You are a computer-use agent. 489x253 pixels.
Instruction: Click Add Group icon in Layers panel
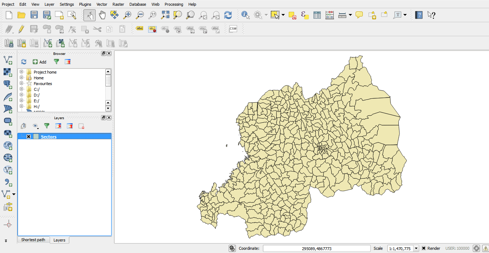pos(23,126)
